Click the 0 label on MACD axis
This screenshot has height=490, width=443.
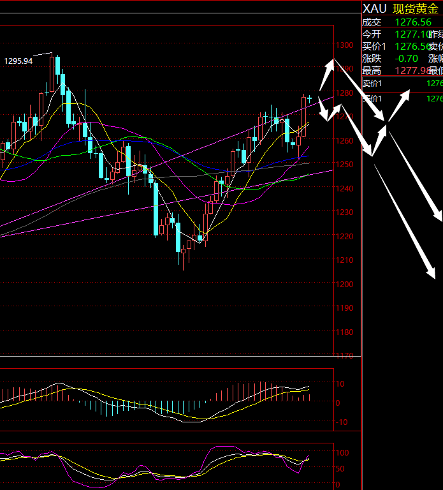pos(338,403)
